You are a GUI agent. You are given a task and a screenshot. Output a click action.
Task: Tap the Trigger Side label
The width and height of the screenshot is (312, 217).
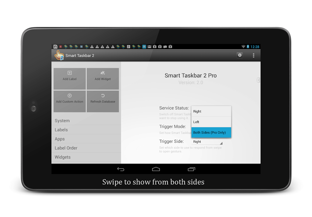pyautogui.click(x=171, y=141)
